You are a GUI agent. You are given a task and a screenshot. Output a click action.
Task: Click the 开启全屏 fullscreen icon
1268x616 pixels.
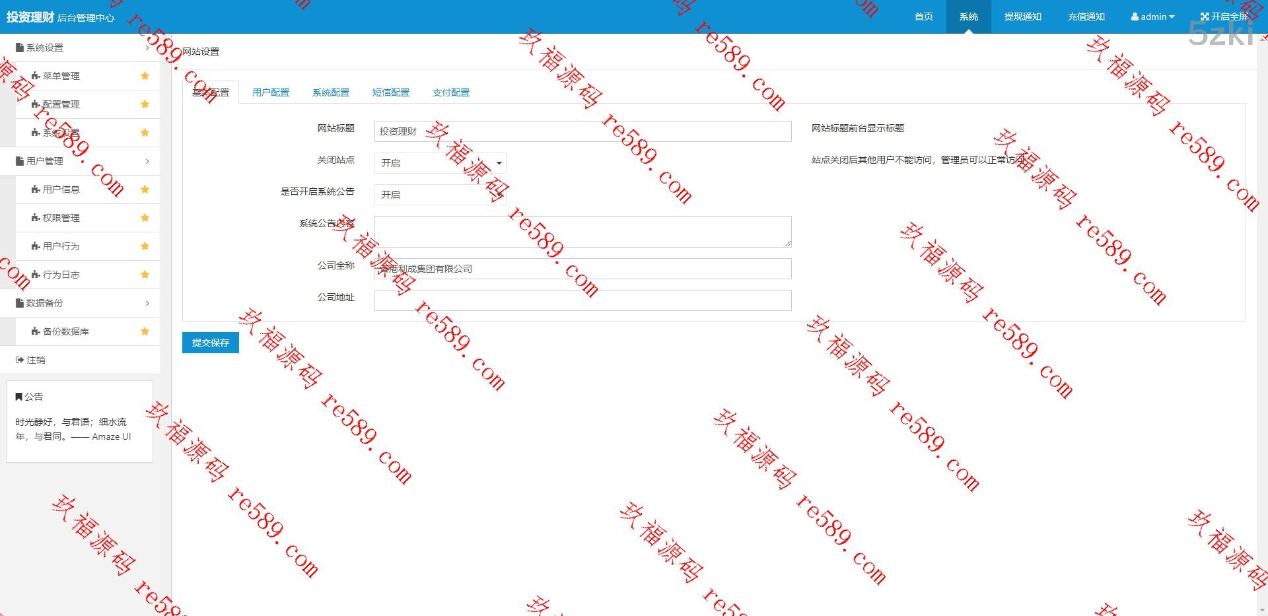point(1205,17)
